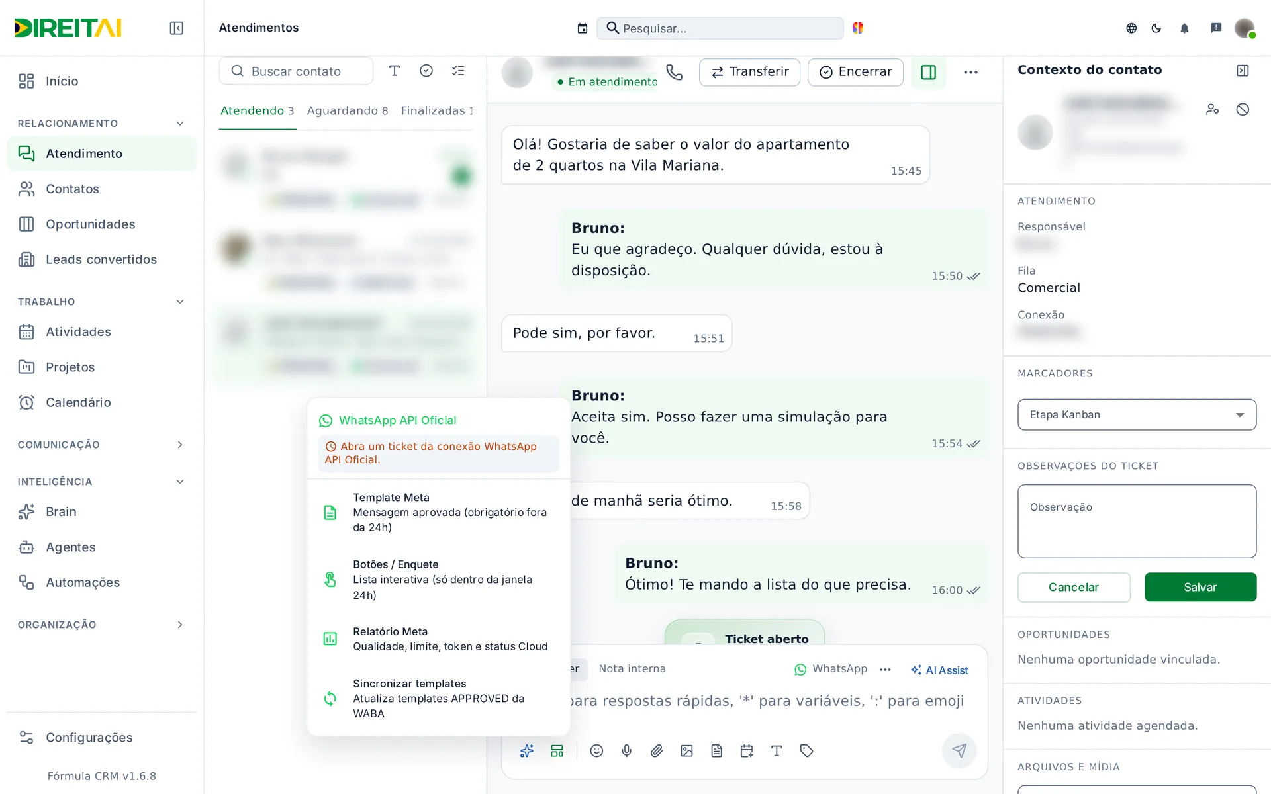Focus the Pesquisar search field
The height and width of the screenshot is (794, 1271).
click(x=720, y=28)
